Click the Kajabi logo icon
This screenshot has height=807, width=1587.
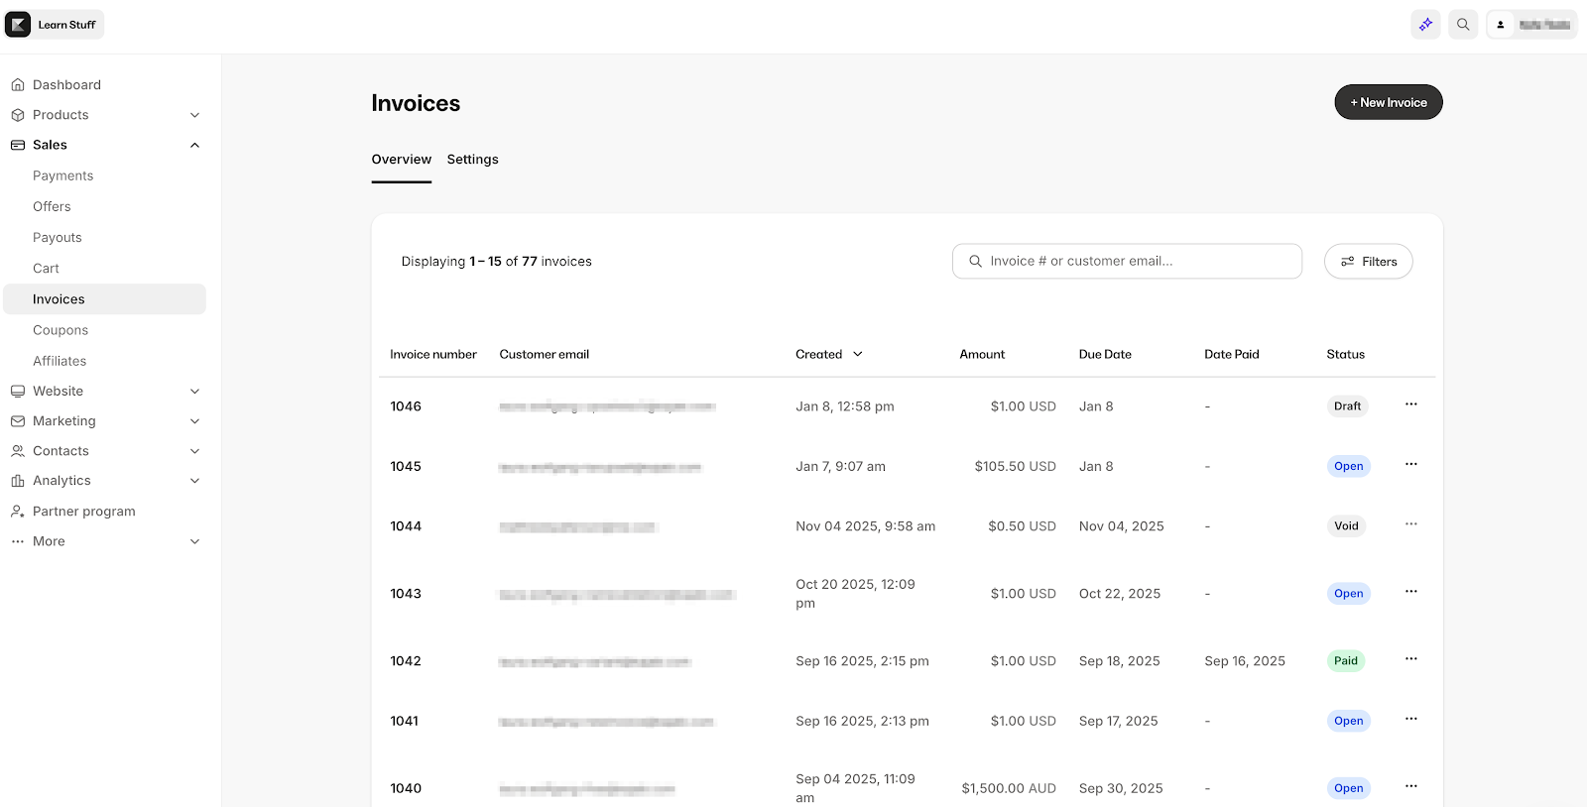point(18,24)
